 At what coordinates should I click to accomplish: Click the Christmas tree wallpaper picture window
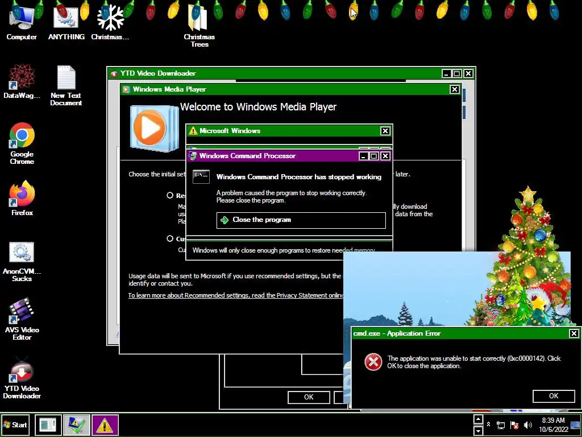(x=456, y=289)
